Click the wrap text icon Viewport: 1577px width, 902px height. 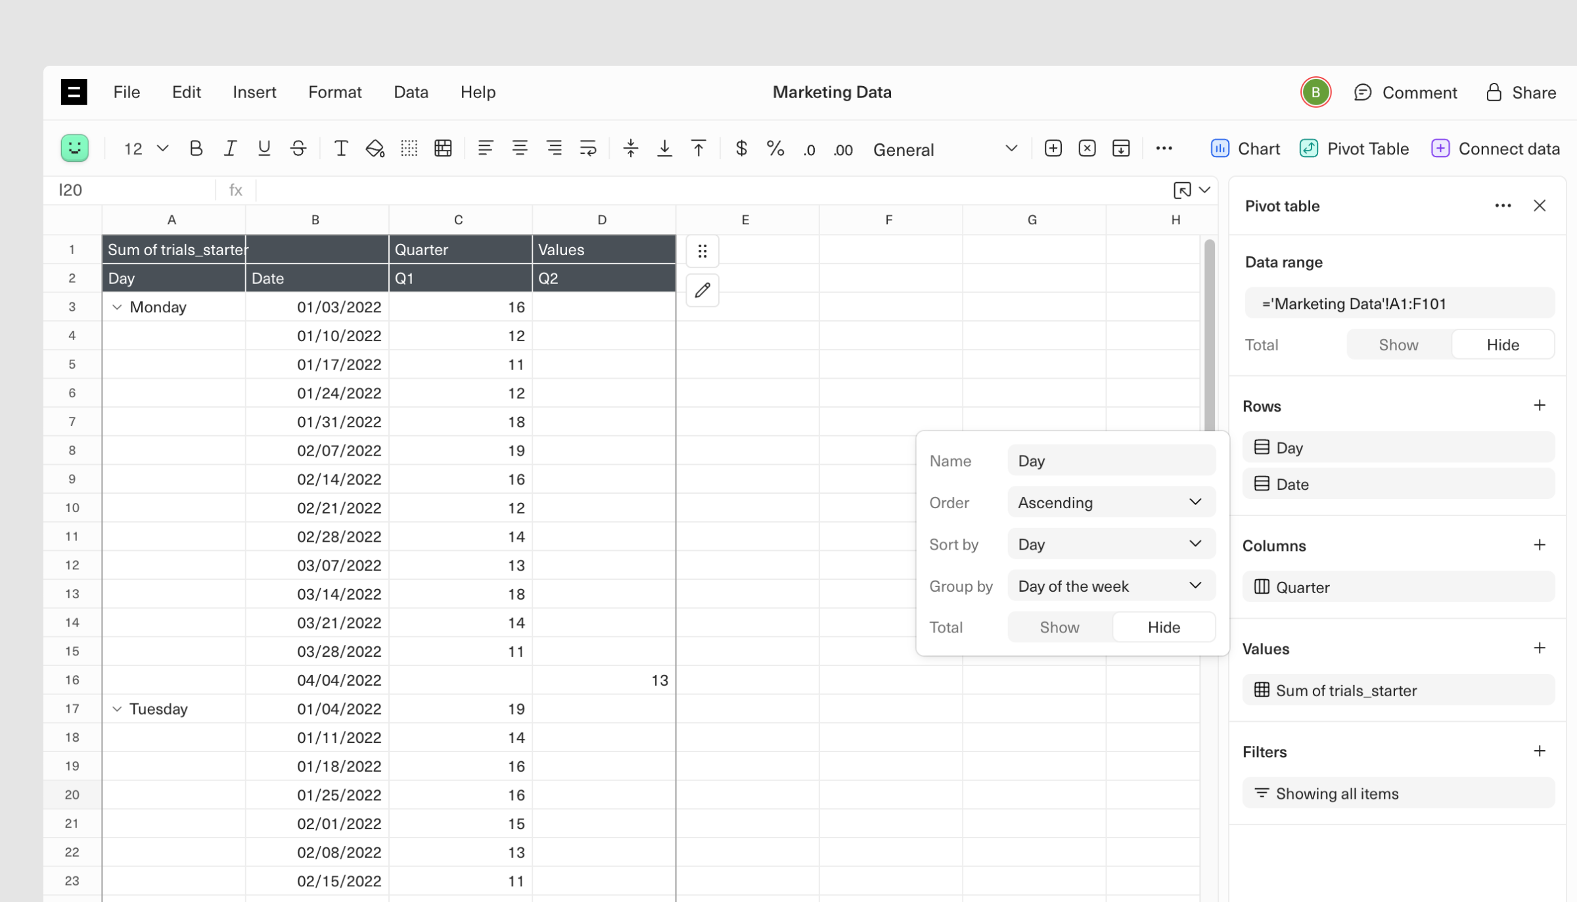point(588,149)
